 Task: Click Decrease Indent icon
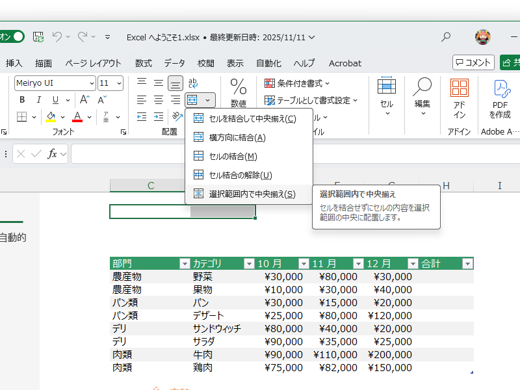point(142,117)
